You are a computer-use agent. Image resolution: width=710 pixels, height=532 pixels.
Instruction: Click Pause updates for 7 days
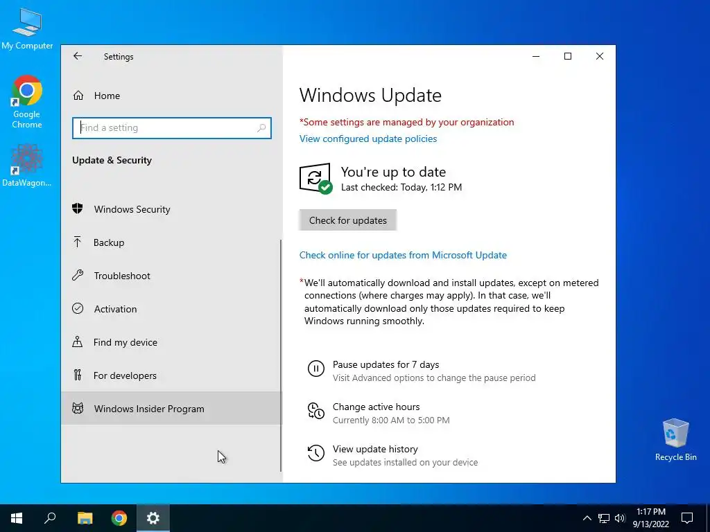[386, 364]
